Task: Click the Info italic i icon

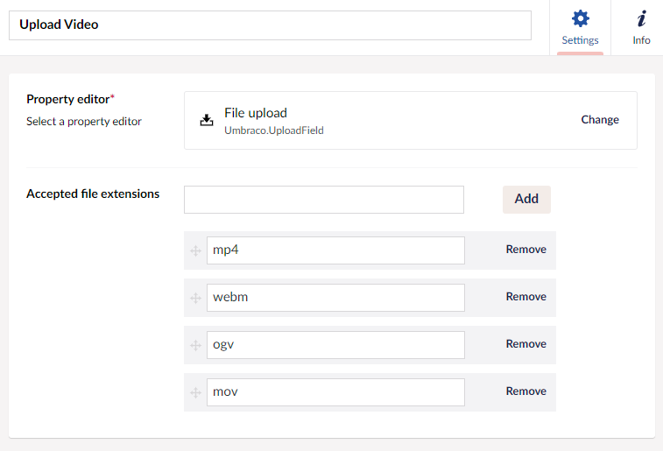Action: [641, 18]
